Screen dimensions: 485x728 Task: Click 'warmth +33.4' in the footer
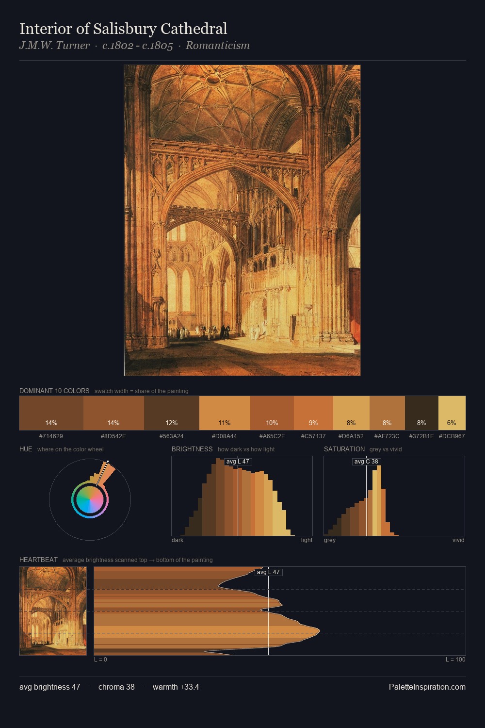coord(176,687)
